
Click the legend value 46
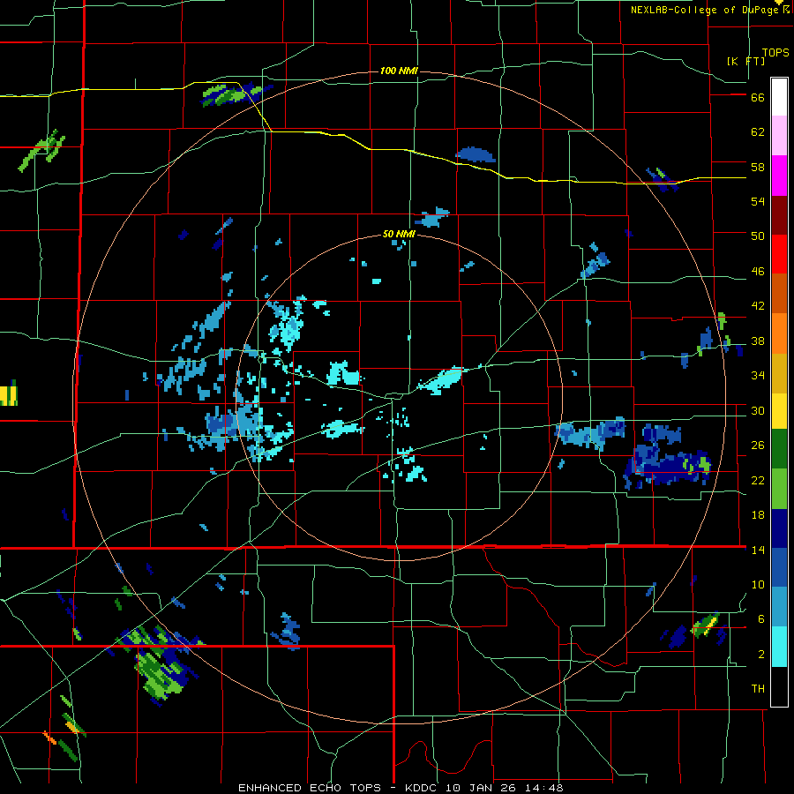click(758, 272)
